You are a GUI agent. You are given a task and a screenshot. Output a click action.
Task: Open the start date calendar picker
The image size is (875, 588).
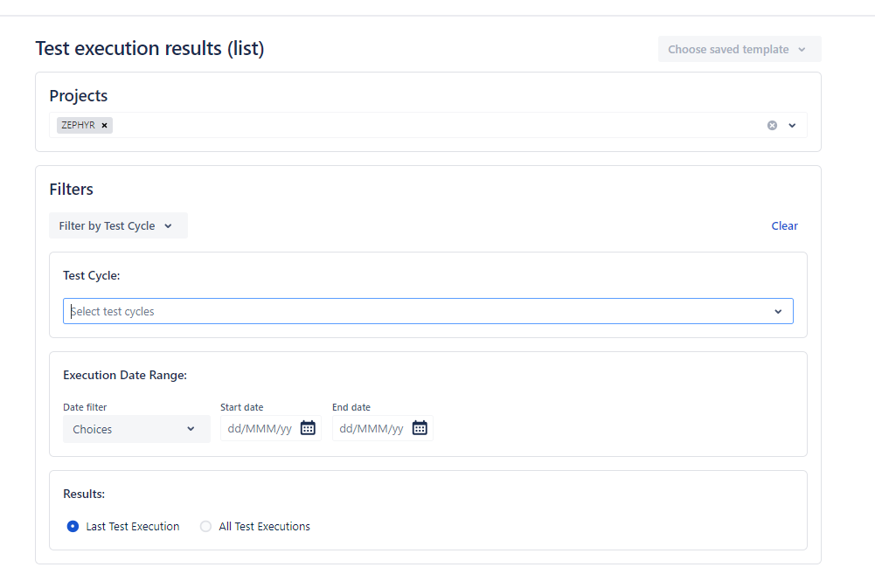click(308, 428)
